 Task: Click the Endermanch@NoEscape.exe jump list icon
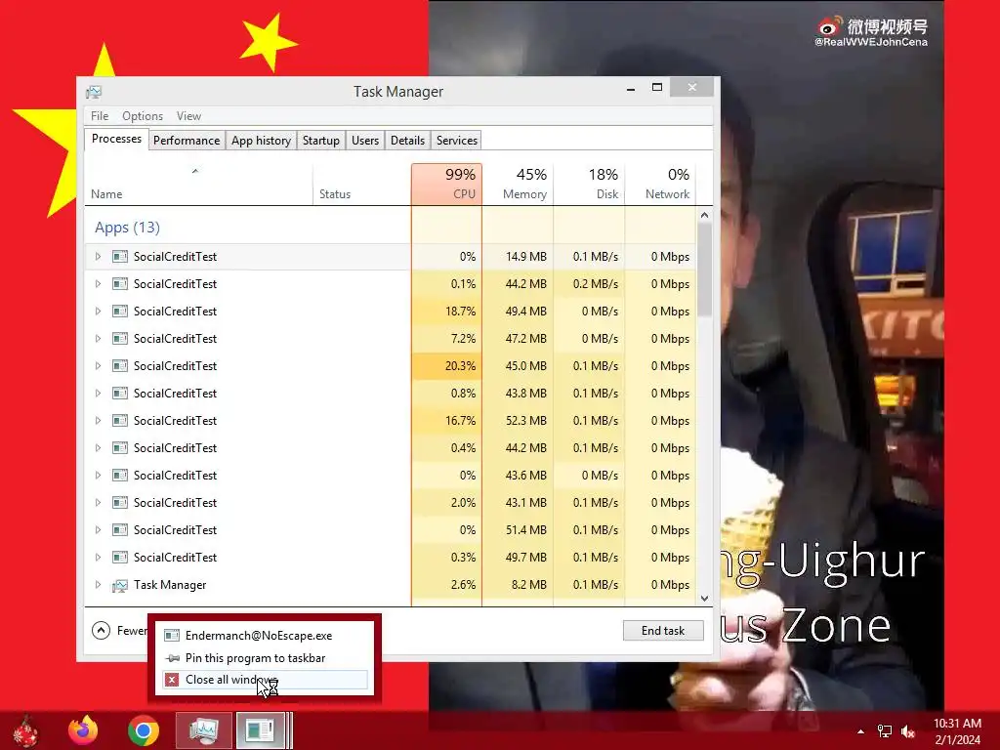coord(172,635)
